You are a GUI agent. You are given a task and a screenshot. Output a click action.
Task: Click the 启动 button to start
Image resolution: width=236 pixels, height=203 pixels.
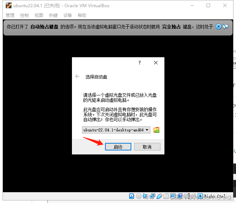(118, 147)
